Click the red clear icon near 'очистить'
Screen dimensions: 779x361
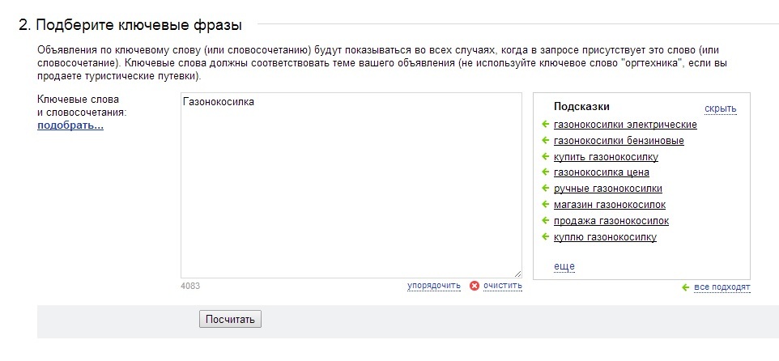click(475, 286)
